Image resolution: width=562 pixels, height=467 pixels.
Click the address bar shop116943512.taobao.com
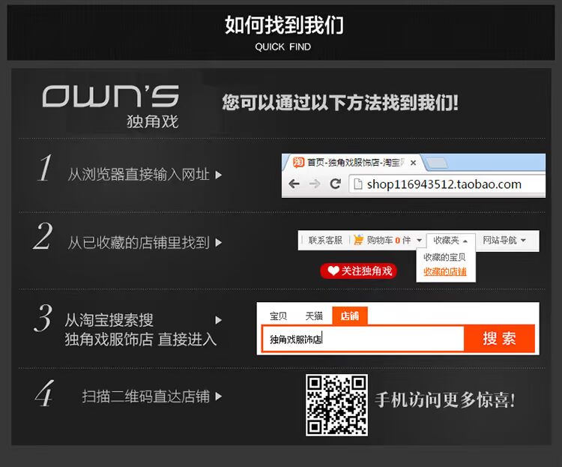coord(447,184)
